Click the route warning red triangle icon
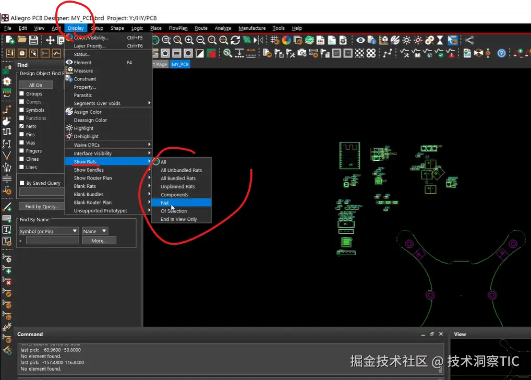Image resolution: width=531 pixels, height=380 pixels. click(x=451, y=53)
